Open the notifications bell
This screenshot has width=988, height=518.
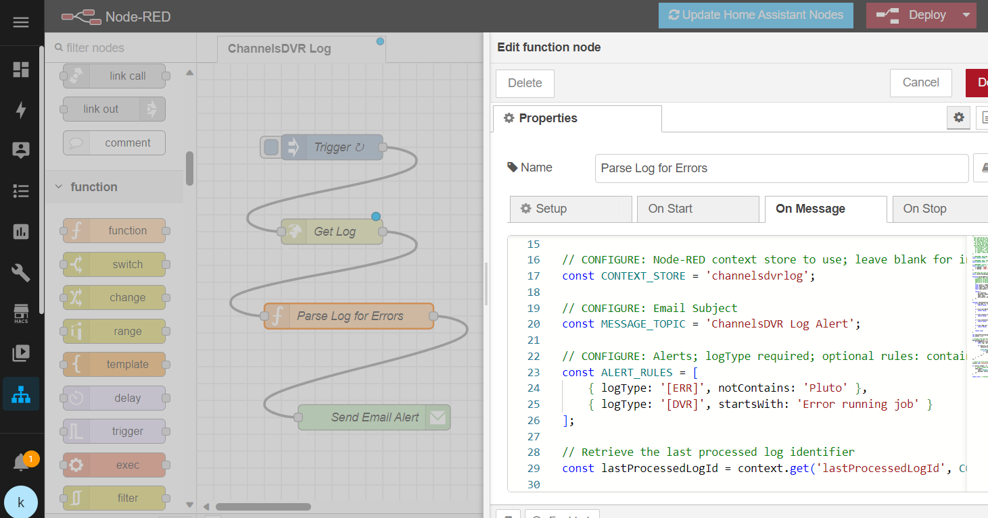click(x=21, y=463)
